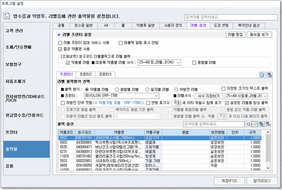Click the delete printer icon beside printer tabs

(269, 75)
